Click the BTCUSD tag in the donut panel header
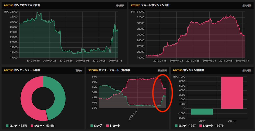Screen dimensions: 255x131 (9, 70)
